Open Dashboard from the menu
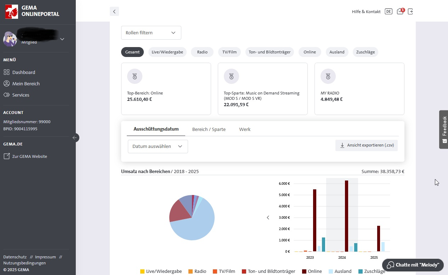The image size is (448, 275). tap(24, 72)
